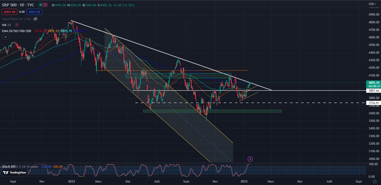Open the S&P 500 · 1D · TVC symbol title
Viewport: 381px width, 185px height.
18,5
